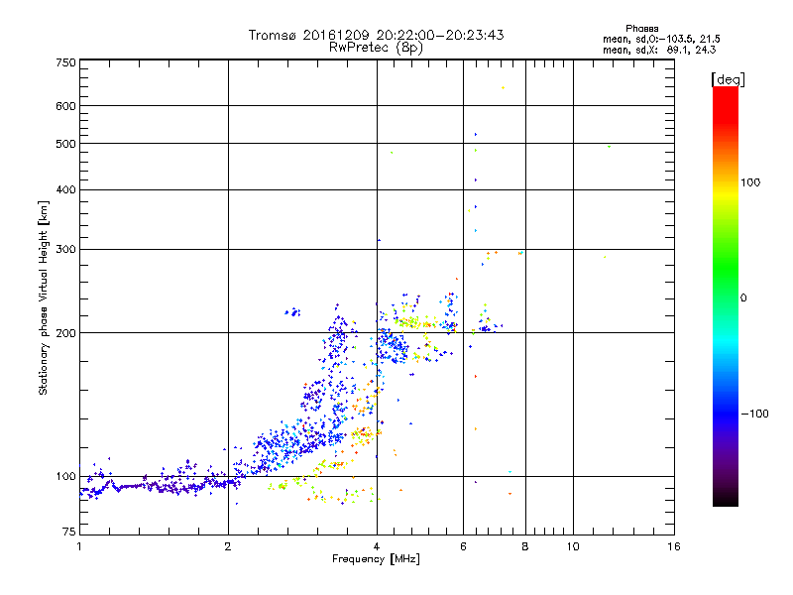Click the '8' x-axis tick label
The height and width of the screenshot is (595, 793).
click(x=525, y=546)
